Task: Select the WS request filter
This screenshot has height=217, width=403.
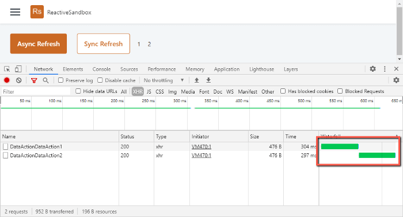Action: click(230, 91)
